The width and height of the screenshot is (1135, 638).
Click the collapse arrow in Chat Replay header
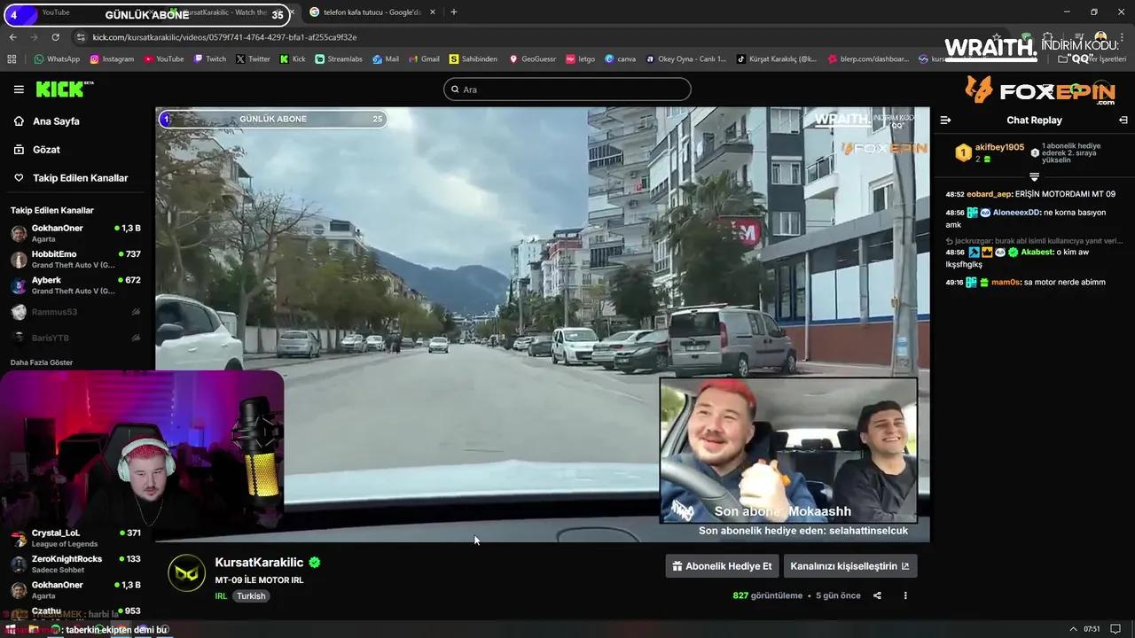click(x=1123, y=120)
